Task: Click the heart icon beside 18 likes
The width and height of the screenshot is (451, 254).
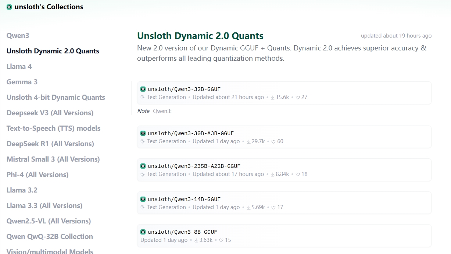Action: tap(298, 174)
